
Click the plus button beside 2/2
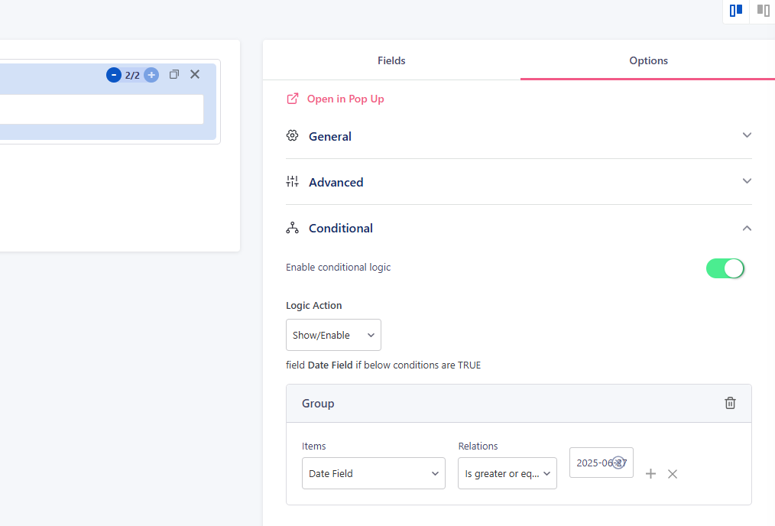151,75
